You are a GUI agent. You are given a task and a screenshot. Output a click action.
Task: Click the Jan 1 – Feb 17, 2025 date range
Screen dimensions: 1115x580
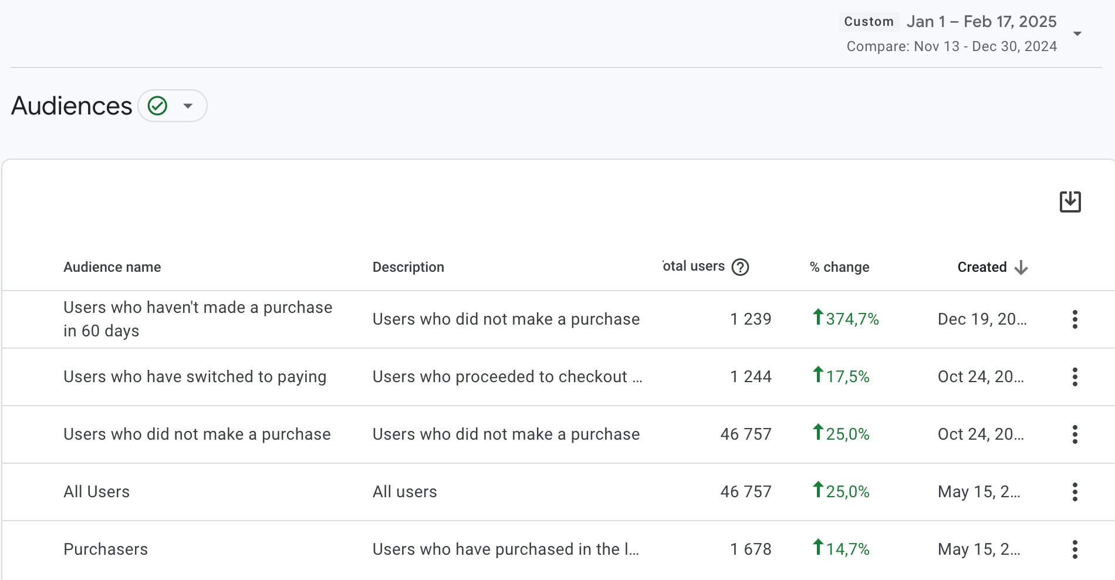pyautogui.click(x=982, y=22)
